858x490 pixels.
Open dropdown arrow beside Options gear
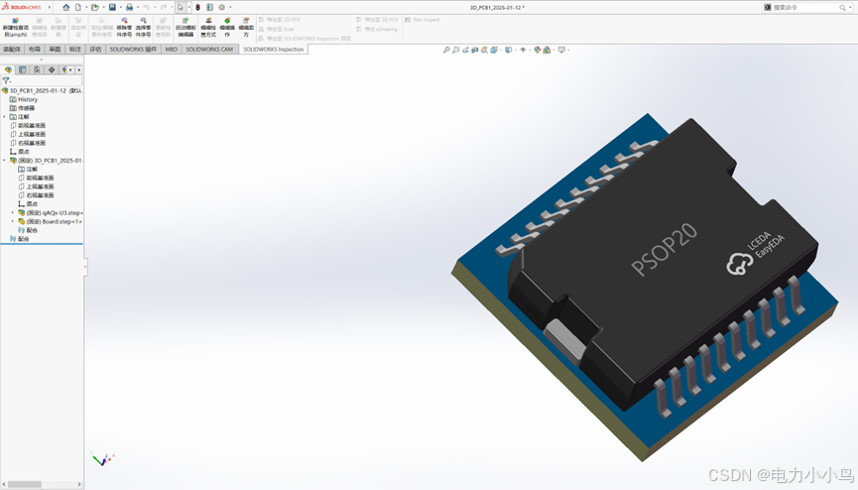[230, 7]
